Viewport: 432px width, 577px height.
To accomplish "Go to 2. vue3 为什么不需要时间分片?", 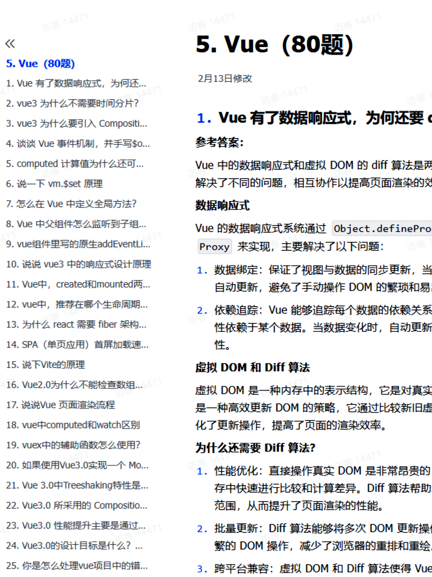I will pos(72,103).
